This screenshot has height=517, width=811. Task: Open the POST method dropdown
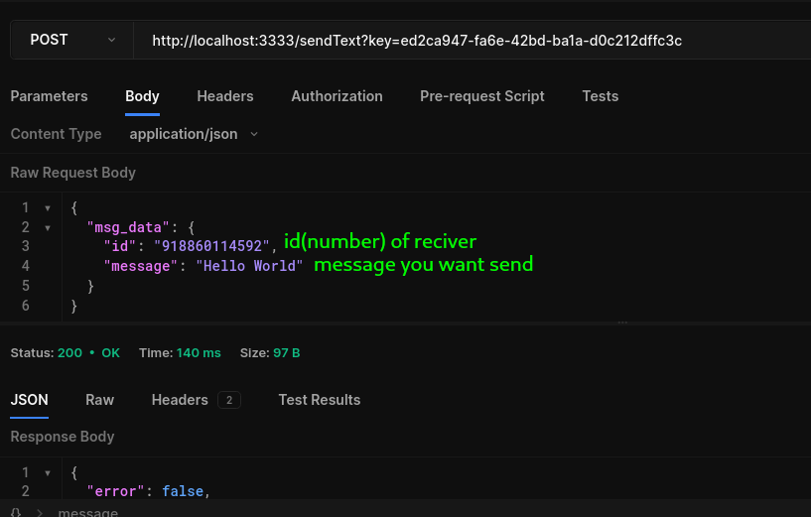click(71, 40)
